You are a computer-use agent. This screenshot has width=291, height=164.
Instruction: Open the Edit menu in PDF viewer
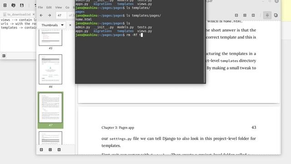coord(49,7)
